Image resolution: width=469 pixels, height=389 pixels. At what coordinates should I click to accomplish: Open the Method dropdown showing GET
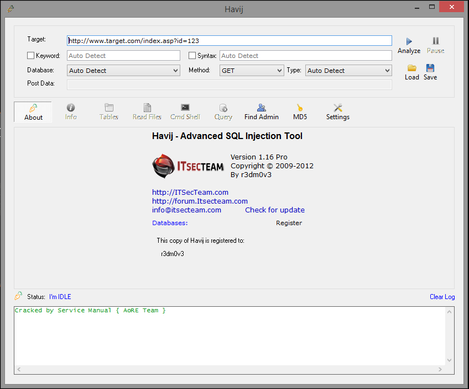click(252, 71)
